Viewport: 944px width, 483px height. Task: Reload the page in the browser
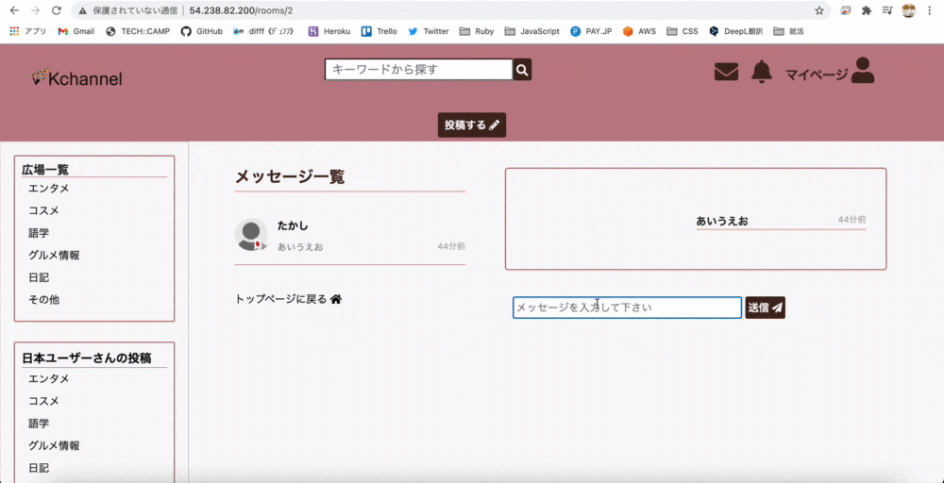[x=56, y=10]
